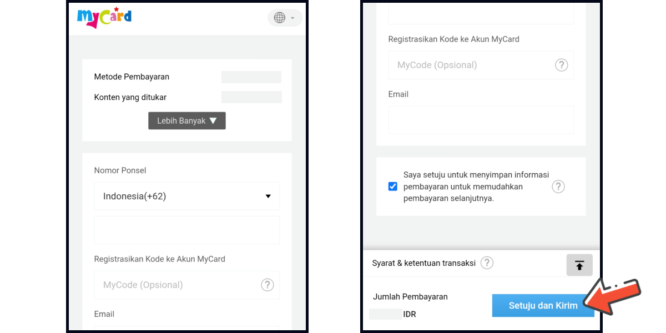Click the Konten yang ditukar value box

point(251,97)
